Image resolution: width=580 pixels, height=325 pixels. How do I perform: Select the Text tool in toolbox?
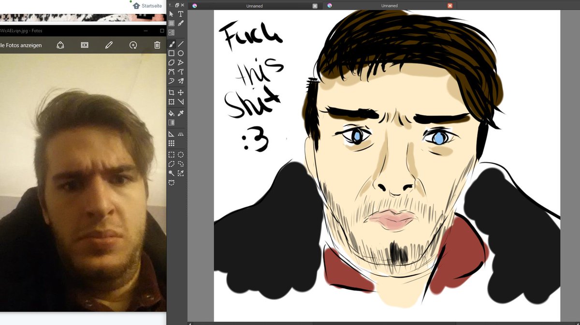tap(181, 14)
